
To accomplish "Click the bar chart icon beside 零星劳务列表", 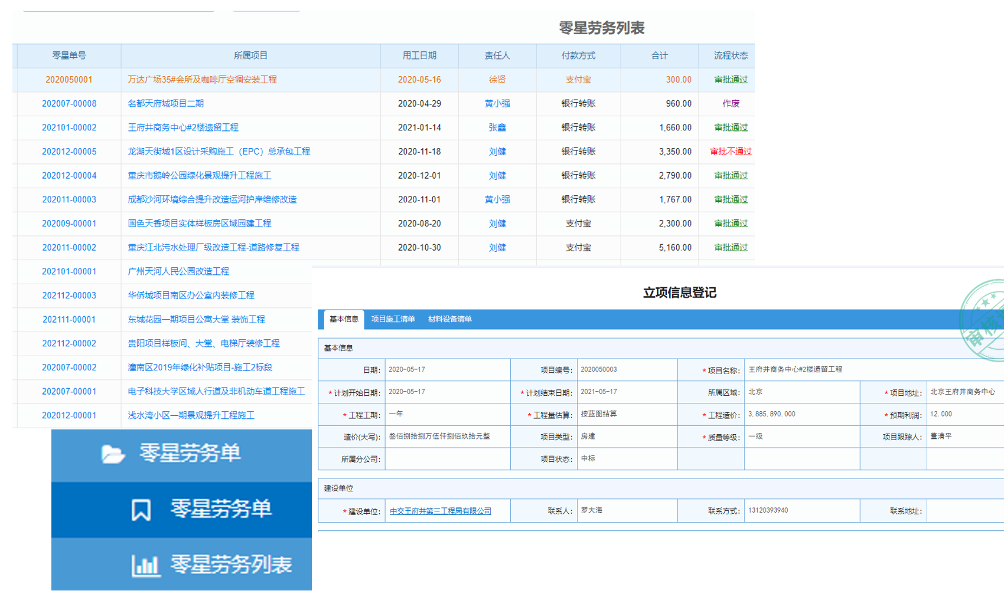I will 145,565.
